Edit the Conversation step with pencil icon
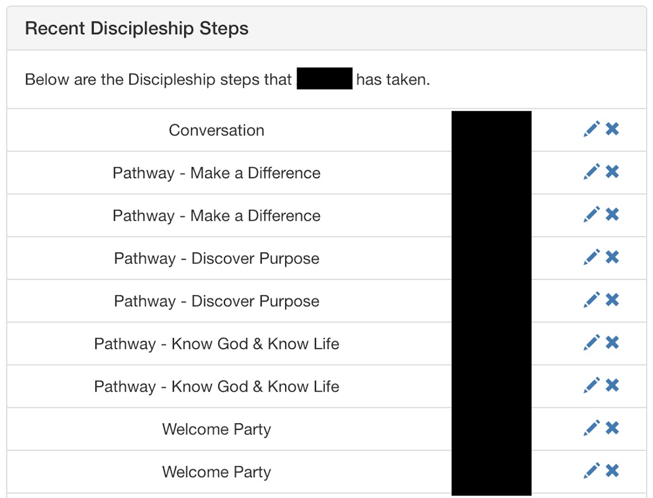The width and height of the screenshot is (653, 498). click(591, 129)
